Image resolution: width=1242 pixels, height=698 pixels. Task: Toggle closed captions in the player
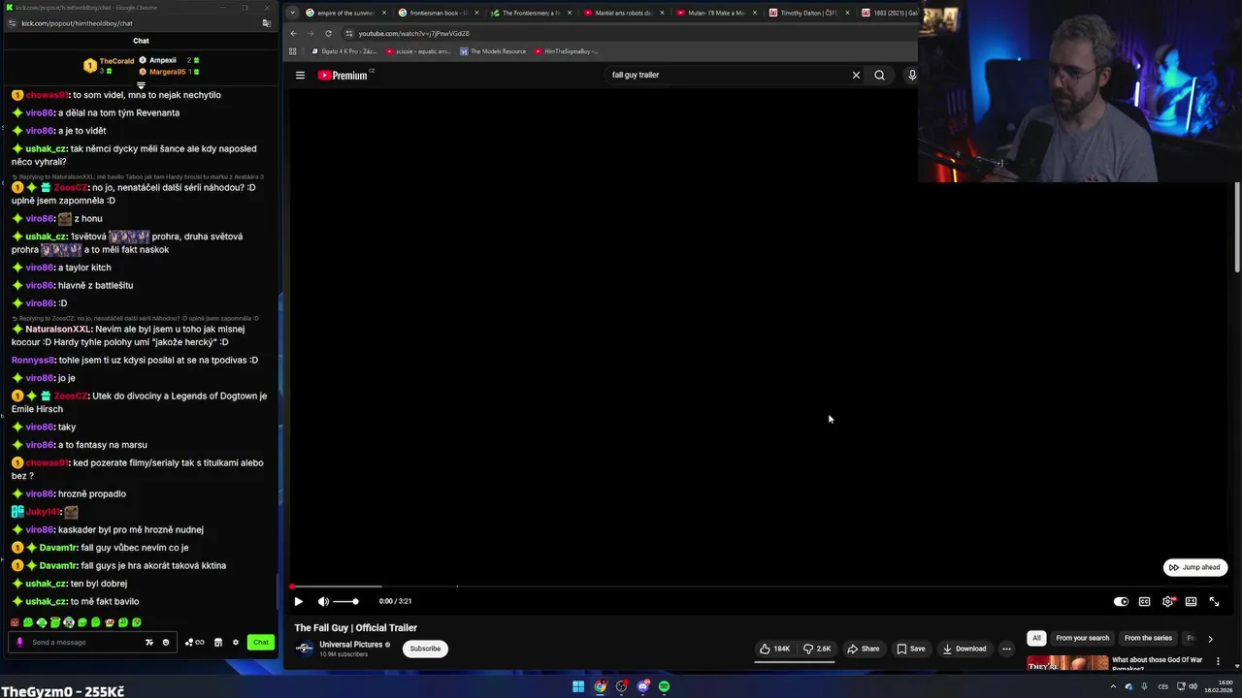1144,601
